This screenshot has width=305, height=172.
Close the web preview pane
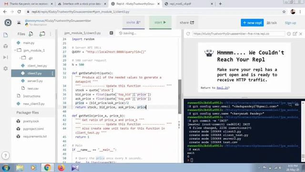click(301, 34)
